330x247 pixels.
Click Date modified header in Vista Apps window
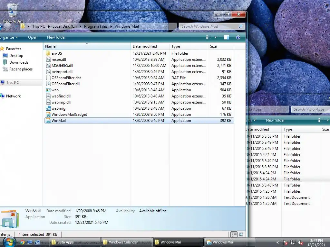pos(264,129)
